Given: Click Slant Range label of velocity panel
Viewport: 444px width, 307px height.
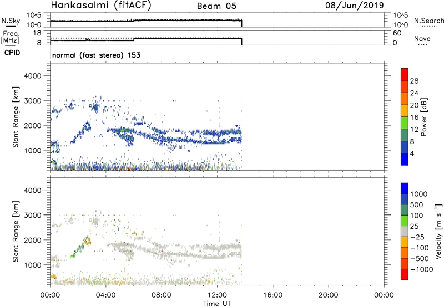Looking at the screenshot, I should pyautogui.click(x=16, y=231).
